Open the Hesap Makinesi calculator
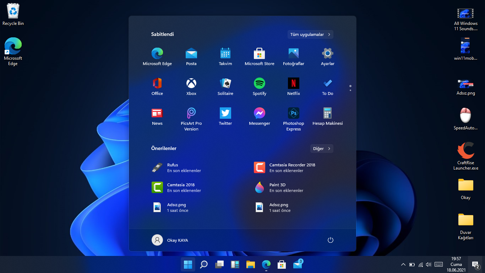Image resolution: width=485 pixels, height=273 pixels. point(328,117)
